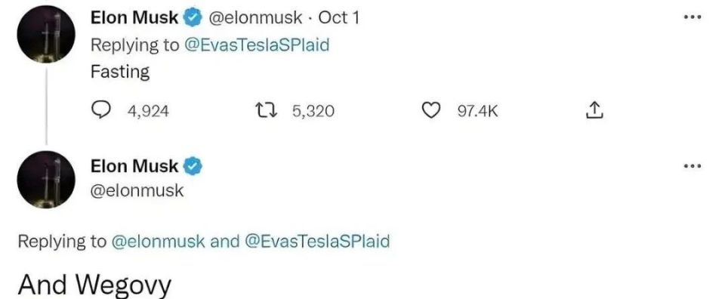
Task: Click the Elon Musk name on second tweet
Action: [x=134, y=166]
